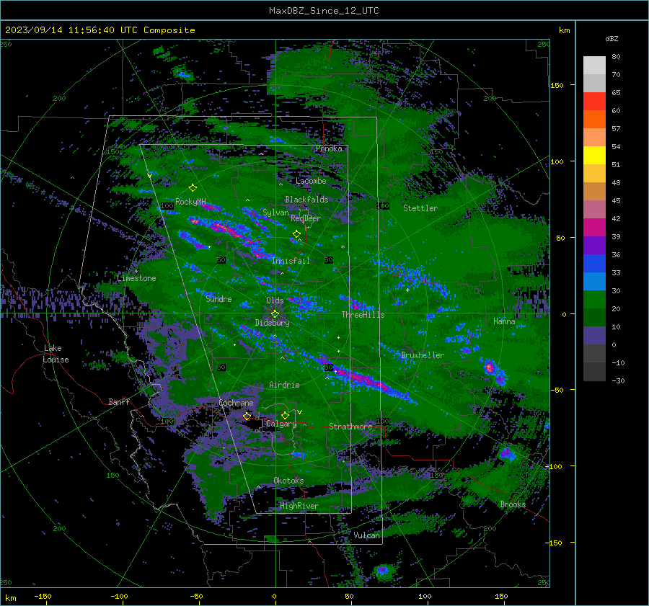Click the Olds label
Viewport: 649px width, 606px height.
tap(275, 300)
